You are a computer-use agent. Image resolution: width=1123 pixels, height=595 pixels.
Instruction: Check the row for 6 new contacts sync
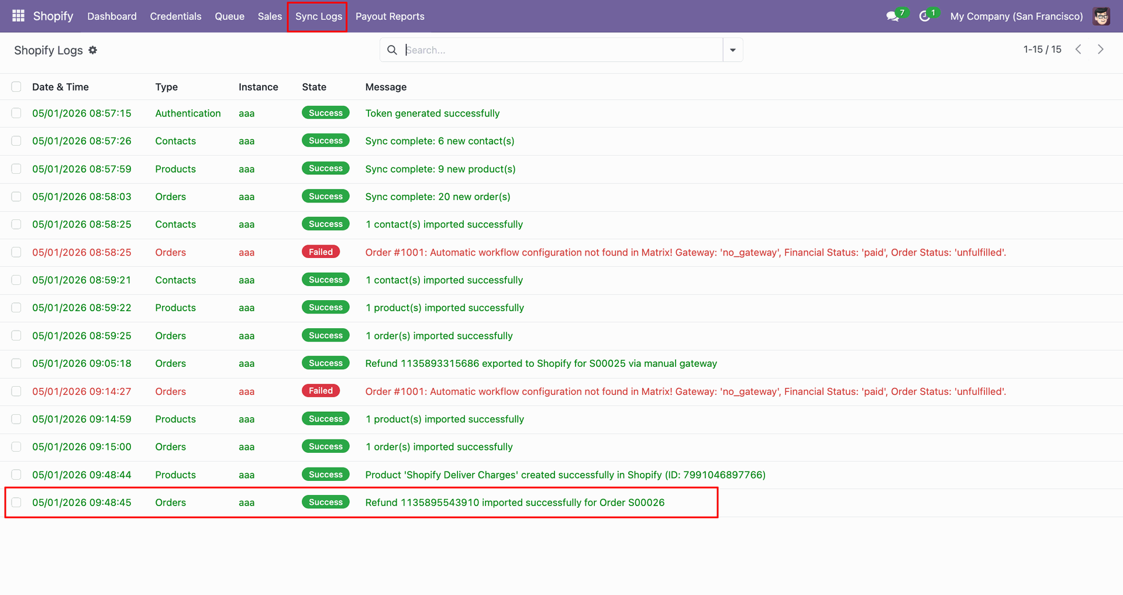tap(16, 141)
